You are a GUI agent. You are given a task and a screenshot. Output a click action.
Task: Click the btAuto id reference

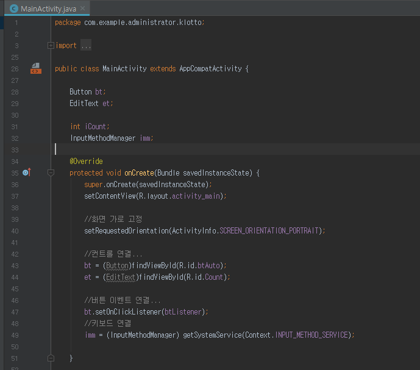(208, 266)
